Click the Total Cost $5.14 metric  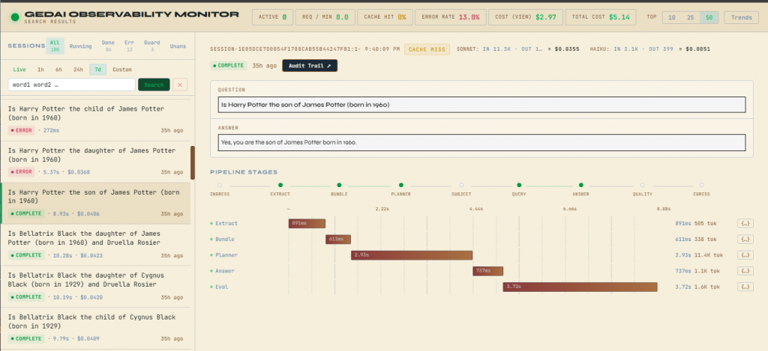[x=601, y=17]
